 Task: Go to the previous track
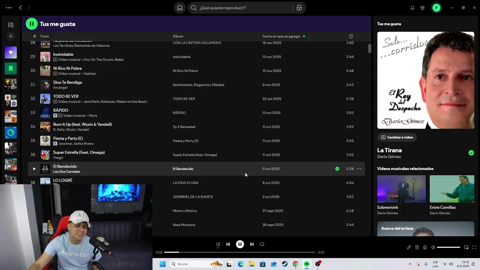point(228,244)
